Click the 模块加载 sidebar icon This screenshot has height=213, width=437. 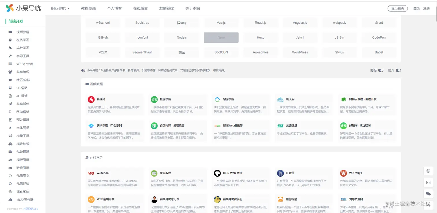pyautogui.click(x=10, y=144)
